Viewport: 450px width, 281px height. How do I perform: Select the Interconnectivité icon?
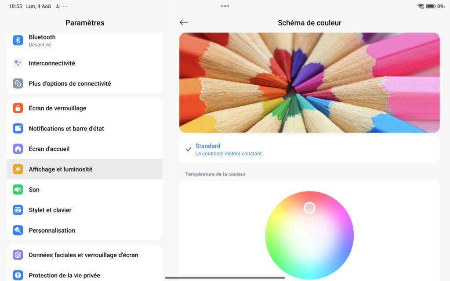18,63
